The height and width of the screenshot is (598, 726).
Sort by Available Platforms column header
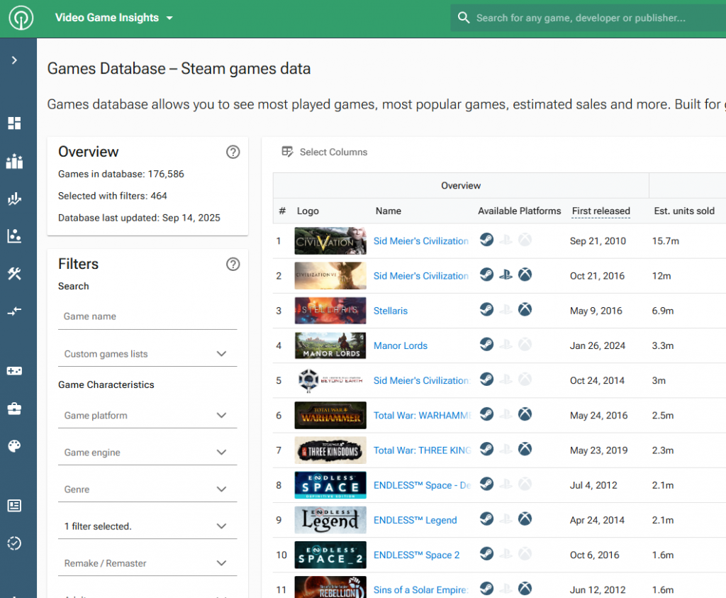pos(520,211)
